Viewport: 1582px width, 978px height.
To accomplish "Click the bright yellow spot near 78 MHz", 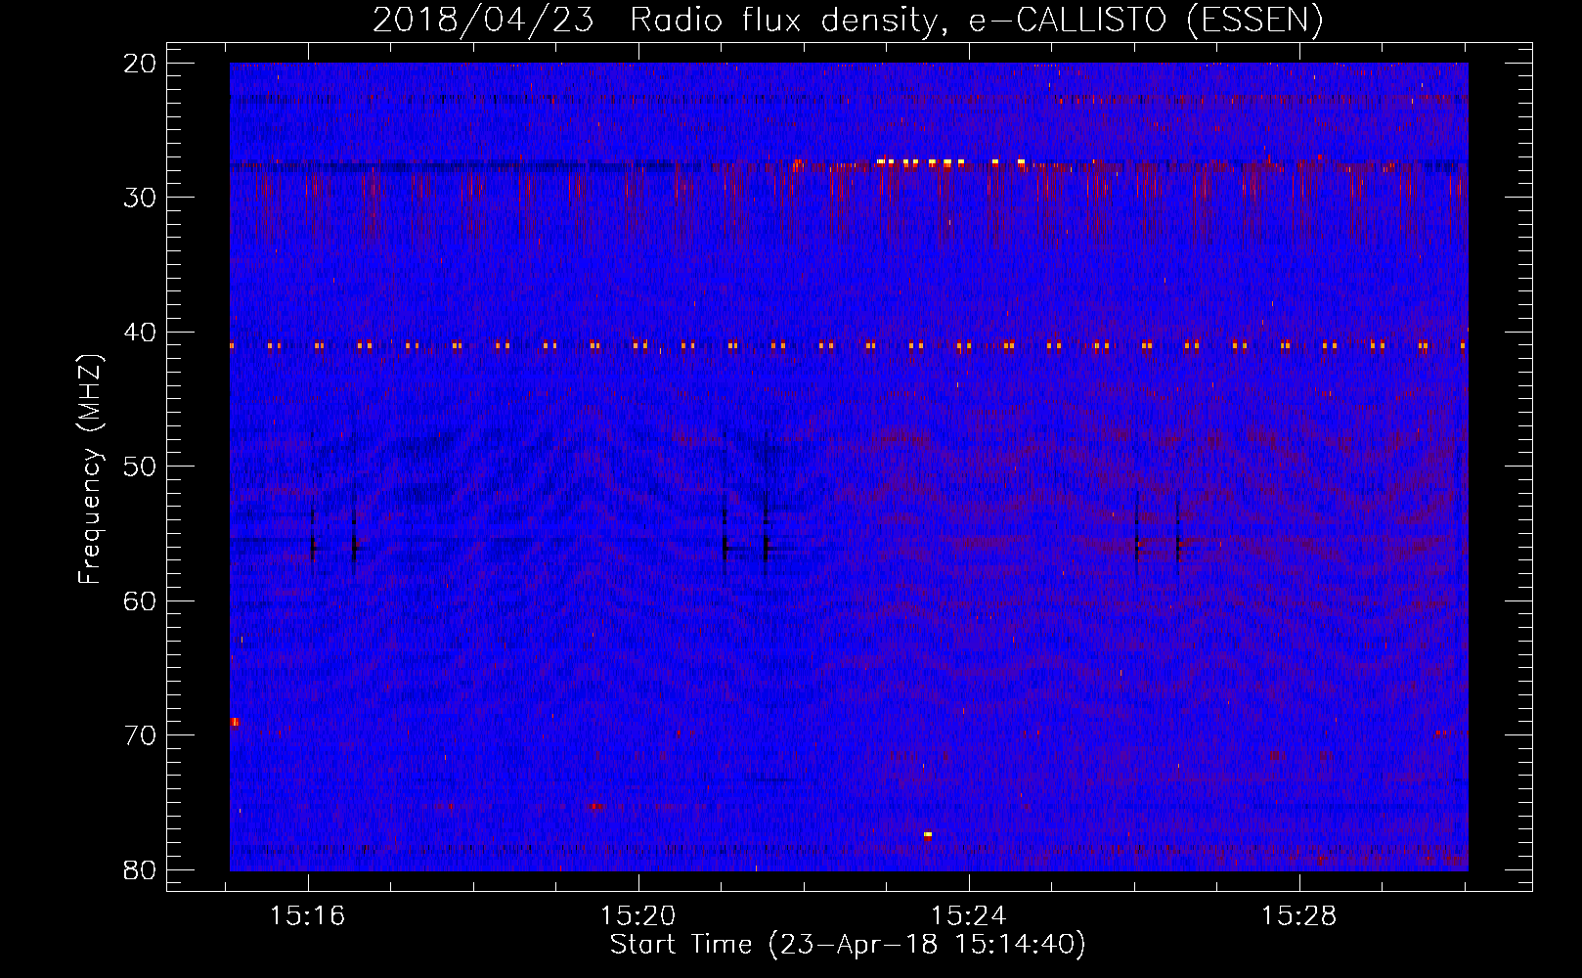I will (x=928, y=834).
